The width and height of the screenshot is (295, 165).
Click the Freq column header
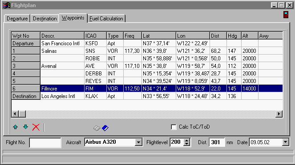(133, 35)
